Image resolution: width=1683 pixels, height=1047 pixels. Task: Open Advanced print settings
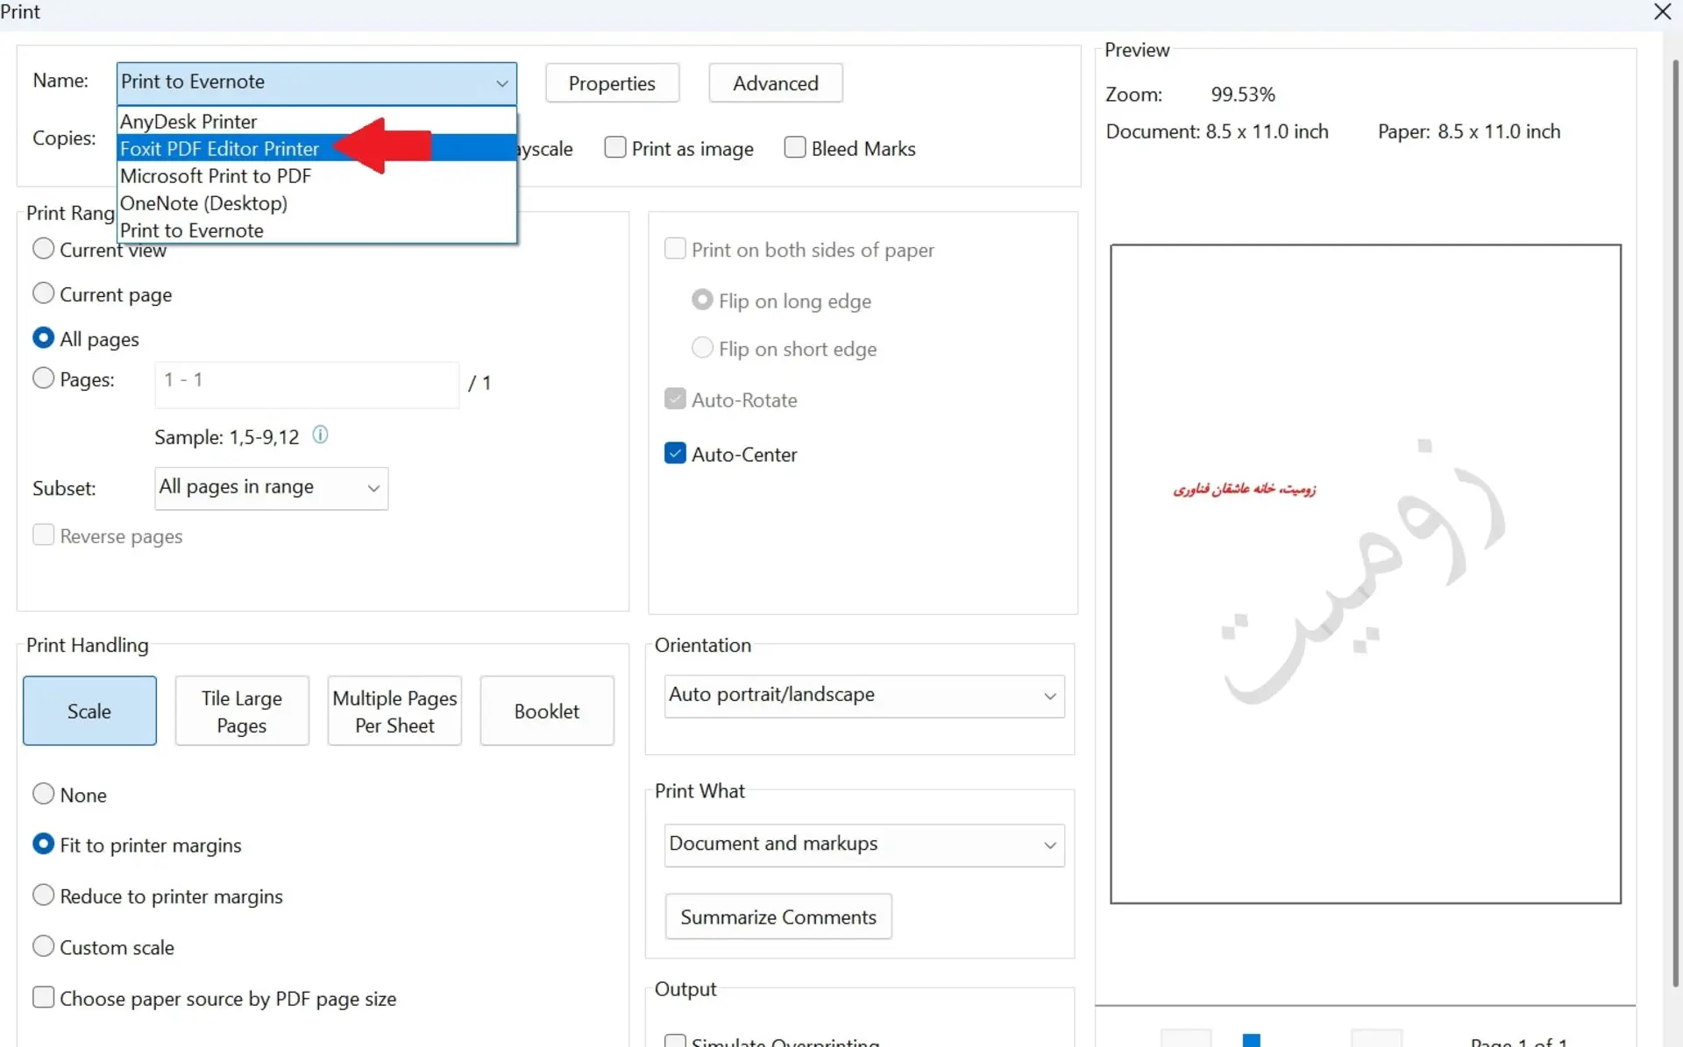click(x=775, y=83)
